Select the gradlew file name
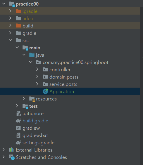 [31, 128]
